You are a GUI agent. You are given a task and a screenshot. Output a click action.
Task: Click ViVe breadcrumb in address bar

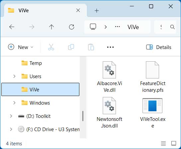pyautogui.click(x=133, y=27)
